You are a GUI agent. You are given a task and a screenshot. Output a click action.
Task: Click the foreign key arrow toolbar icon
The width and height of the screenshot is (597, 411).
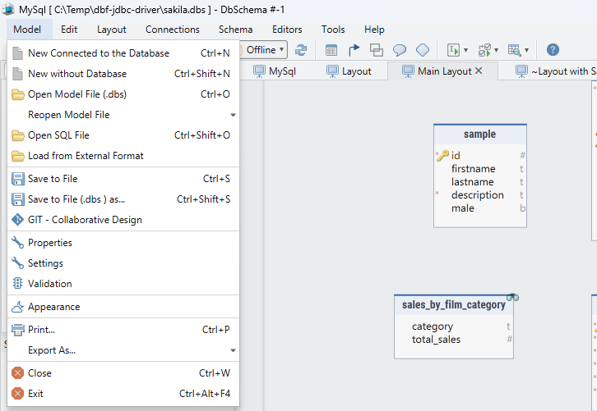pos(354,50)
